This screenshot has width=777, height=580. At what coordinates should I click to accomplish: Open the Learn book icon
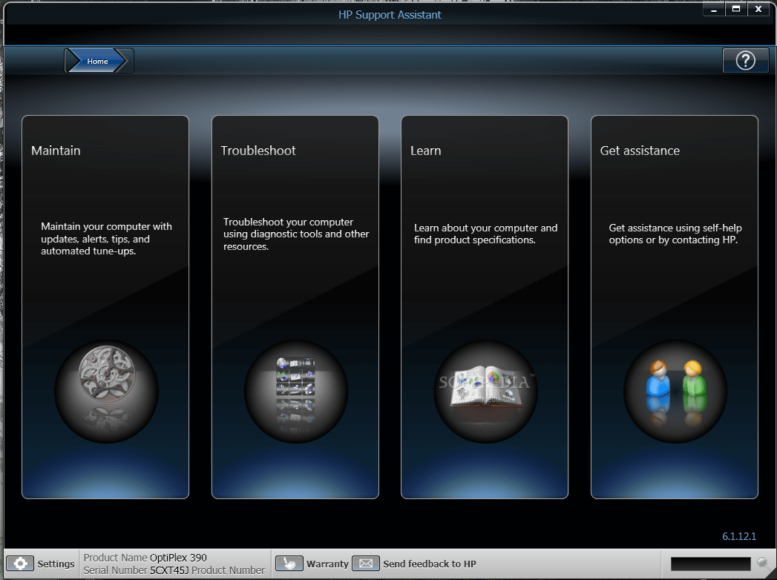tap(485, 392)
